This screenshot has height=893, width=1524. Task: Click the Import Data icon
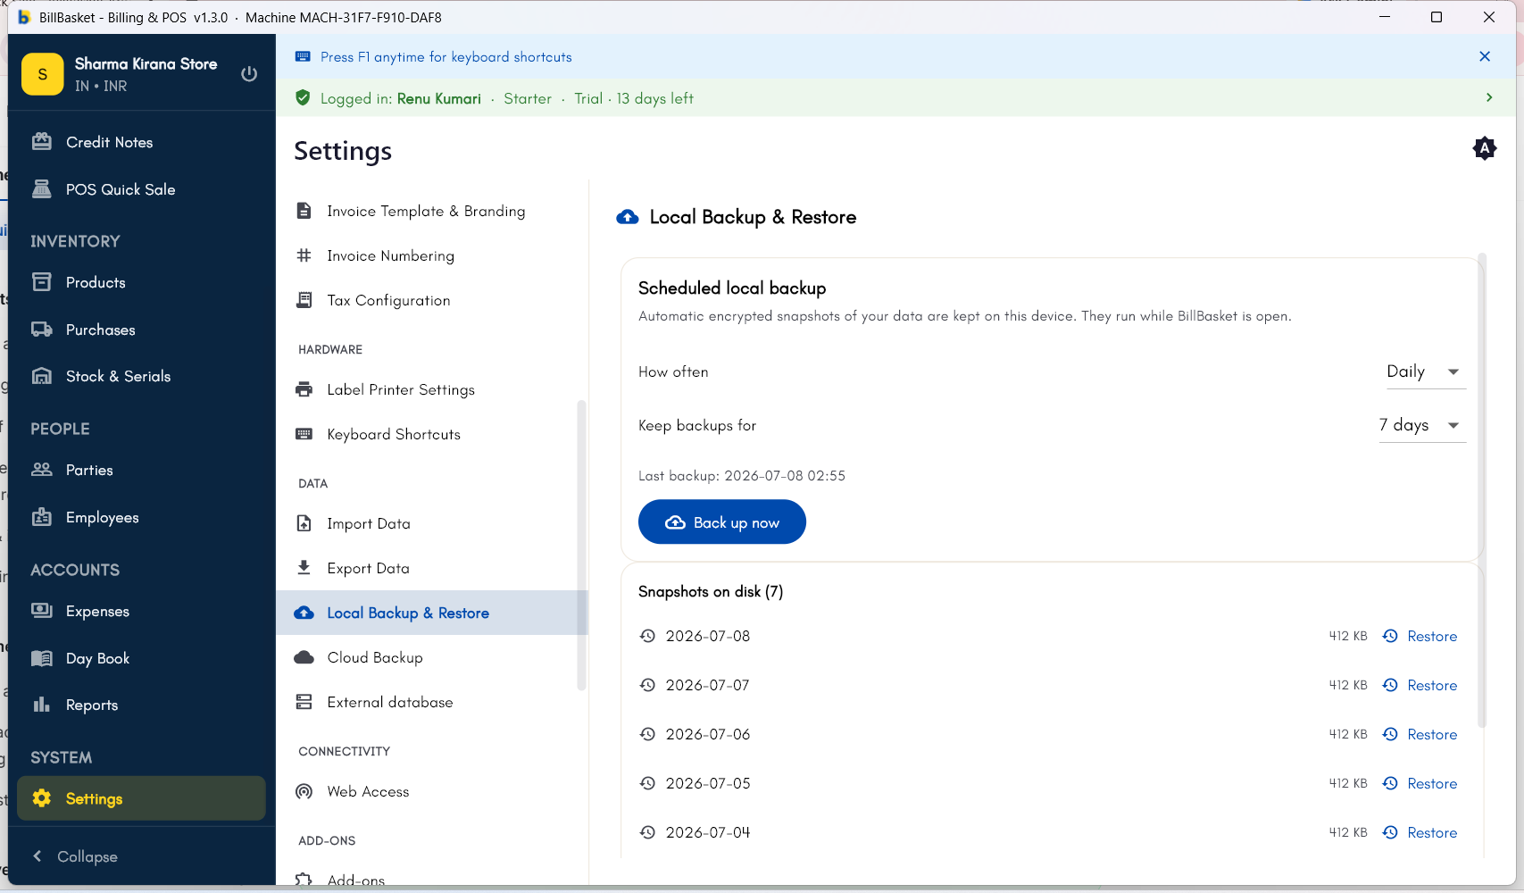304,523
